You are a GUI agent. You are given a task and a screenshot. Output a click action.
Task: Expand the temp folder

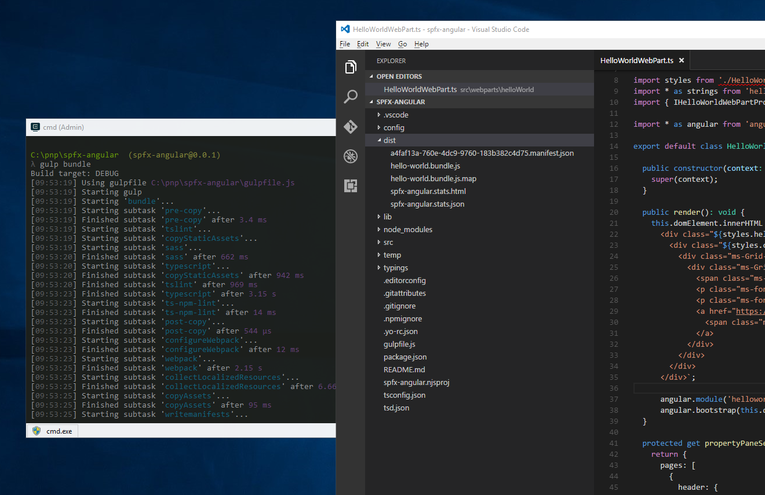click(x=479, y=255)
